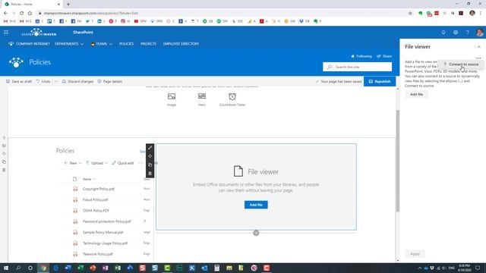Expand the Undo dropdown arrow
Viewport: 486px width, 273px height.
56,81
